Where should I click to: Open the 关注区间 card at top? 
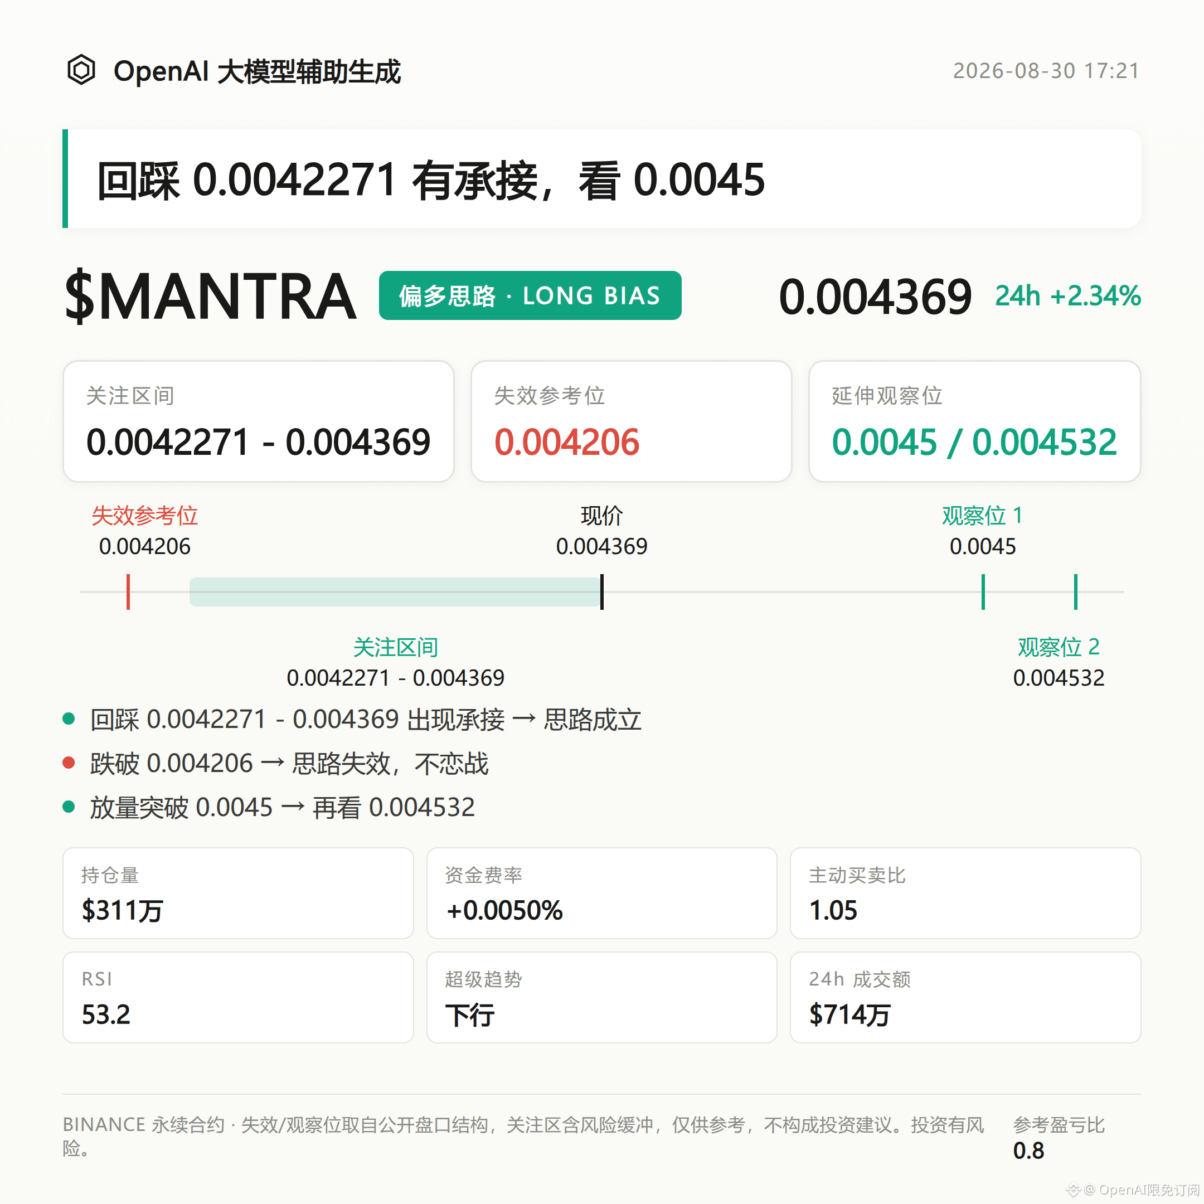point(259,421)
